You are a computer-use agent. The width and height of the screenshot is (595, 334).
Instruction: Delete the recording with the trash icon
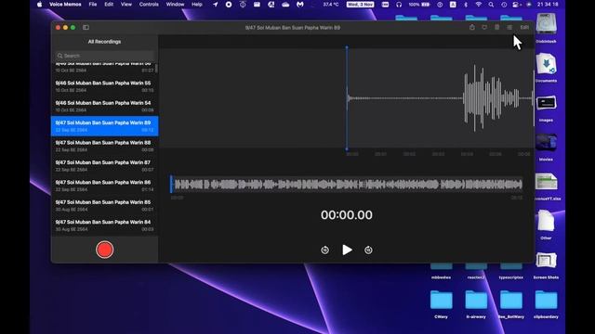tap(497, 27)
